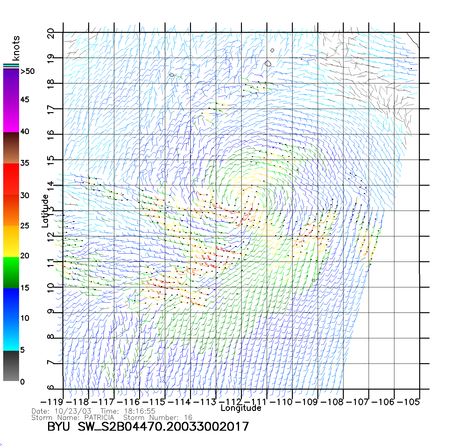Viewport: 452px width, 446px height.
Task: Select the Date 10/23/03 text
Action: (x=61, y=411)
